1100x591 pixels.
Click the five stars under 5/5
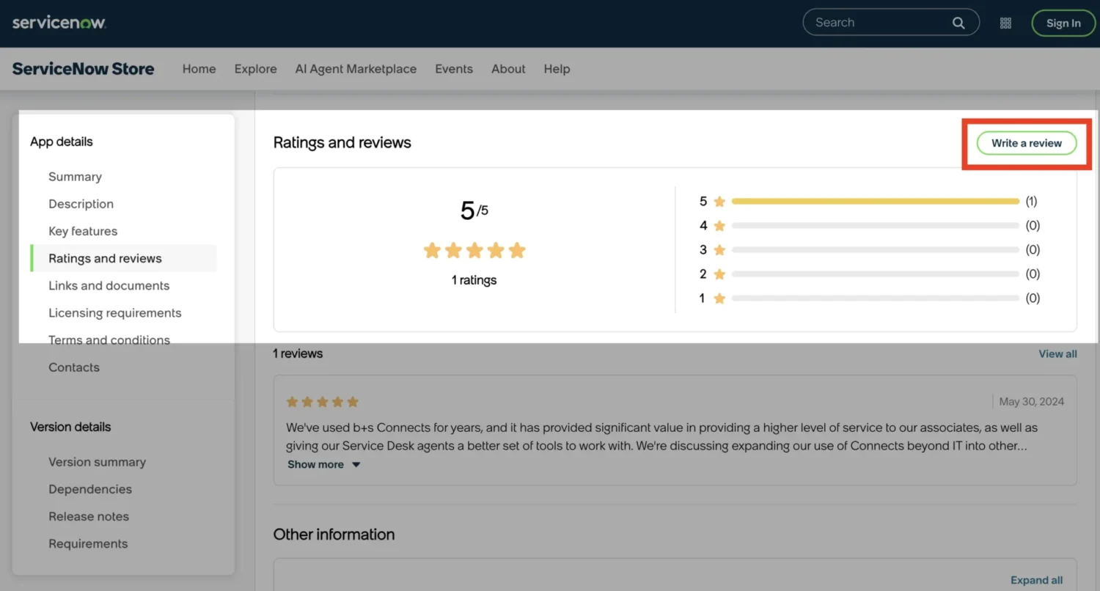[474, 251]
